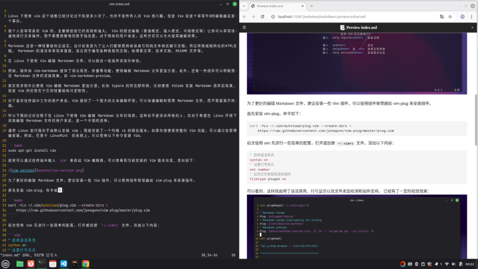
Task: Open the Files manager from taskbar
Action: pyautogui.click(x=20, y=264)
